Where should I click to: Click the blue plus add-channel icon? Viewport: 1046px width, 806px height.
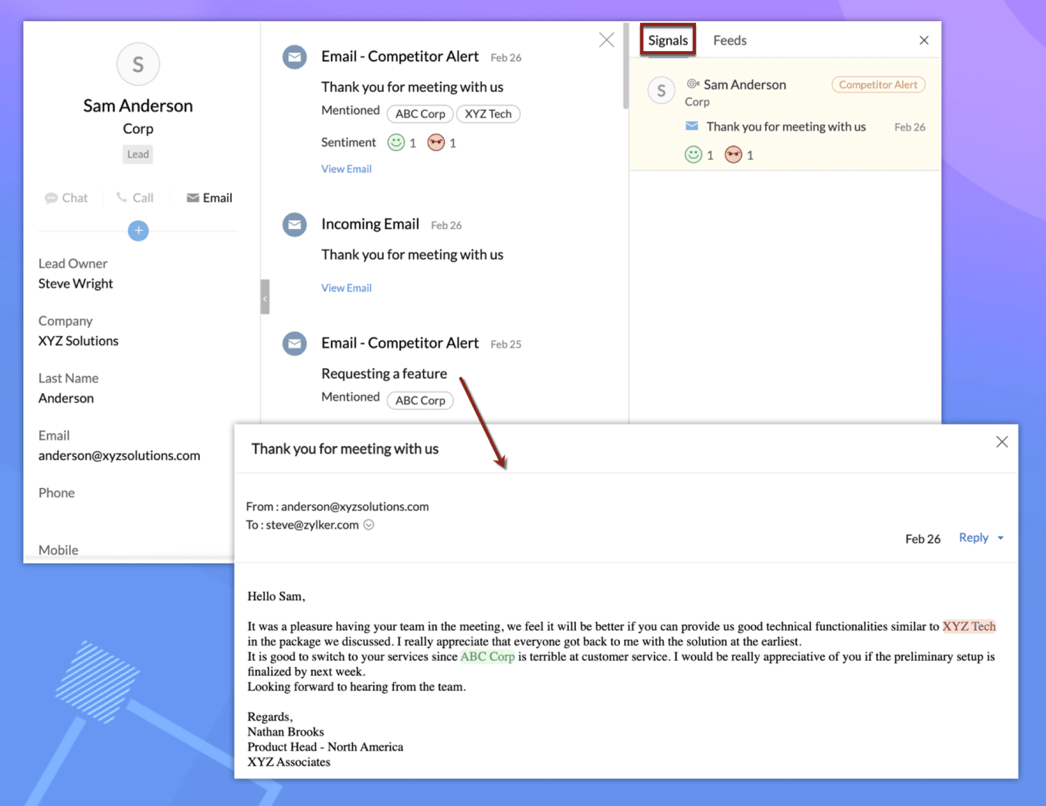point(138,231)
